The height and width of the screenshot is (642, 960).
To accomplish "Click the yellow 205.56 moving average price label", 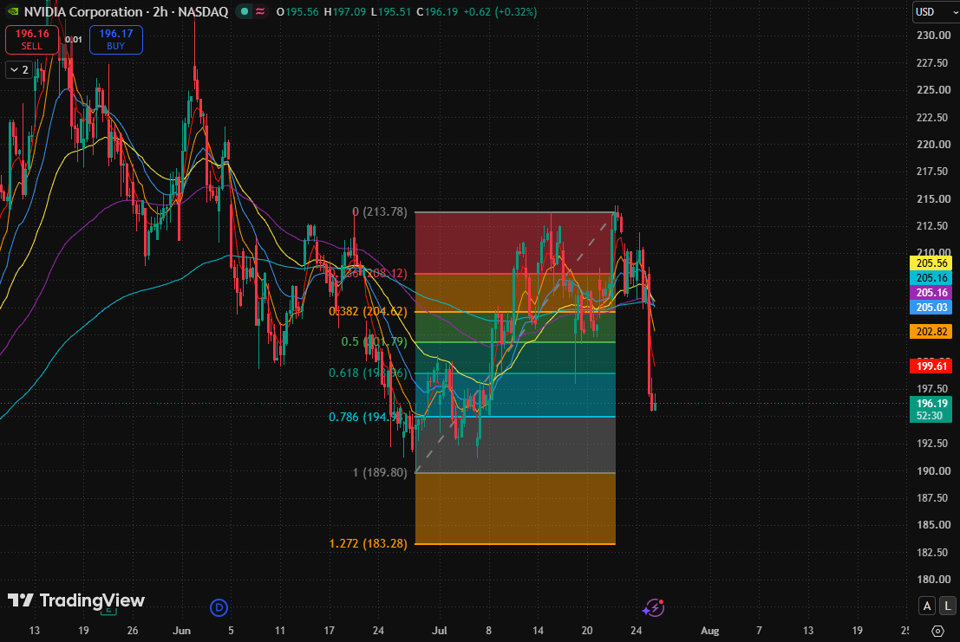I will pos(931,263).
